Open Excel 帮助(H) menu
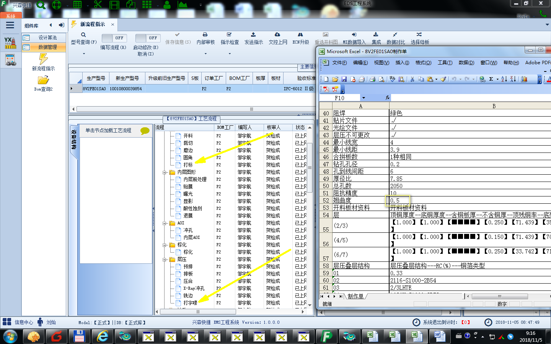Image resolution: width=551 pixels, height=344 pixels. (511, 63)
